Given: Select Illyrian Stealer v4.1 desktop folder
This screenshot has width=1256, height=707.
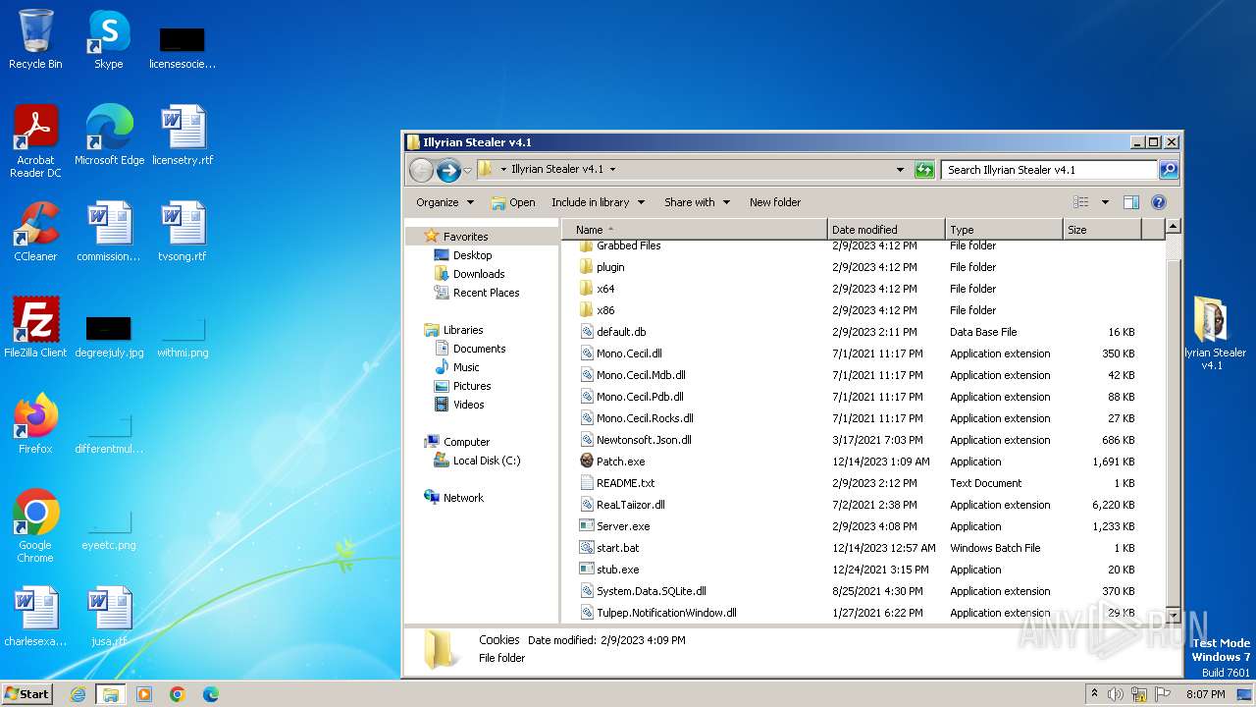Looking at the screenshot, I should pos(1213,333).
